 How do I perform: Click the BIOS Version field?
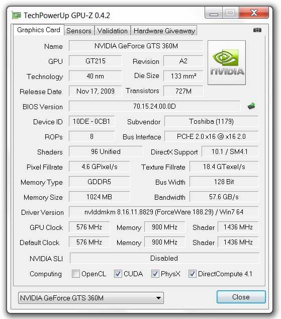tap(154, 106)
